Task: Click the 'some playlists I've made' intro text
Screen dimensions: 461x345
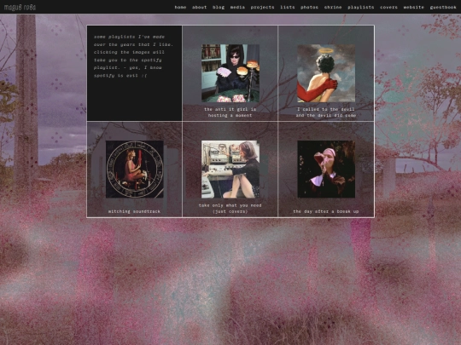Action: pyautogui.click(x=133, y=56)
